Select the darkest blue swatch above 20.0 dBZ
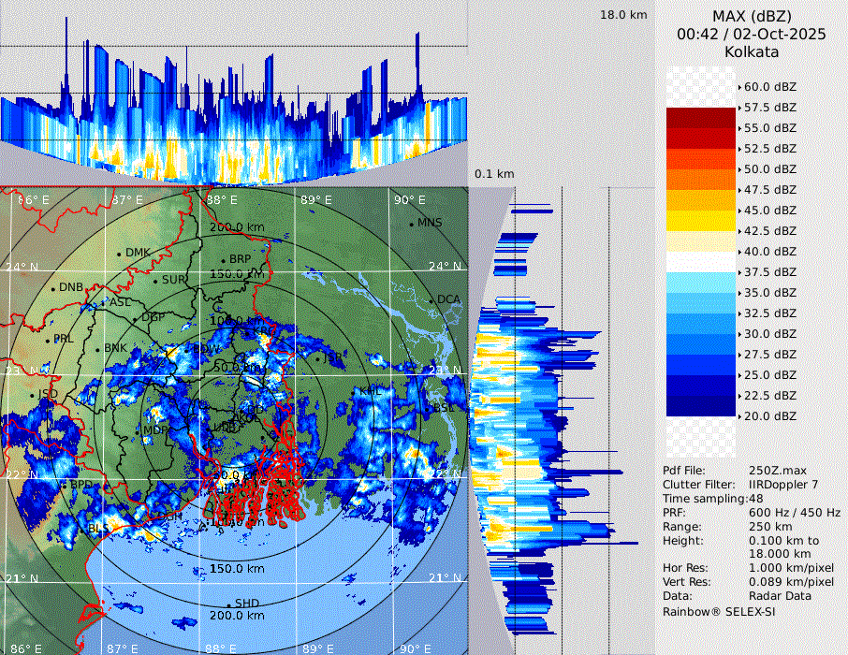 pos(700,406)
